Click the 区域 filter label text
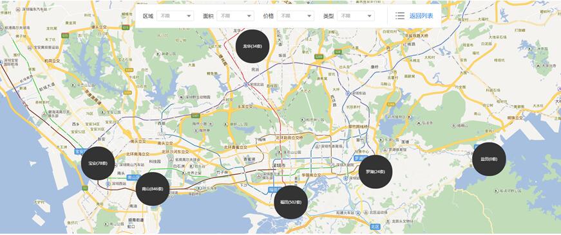 coord(147,16)
